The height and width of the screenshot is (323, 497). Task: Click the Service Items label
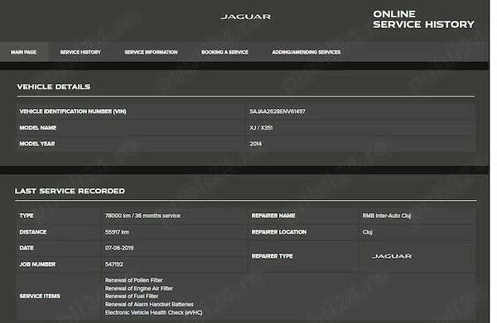point(40,296)
